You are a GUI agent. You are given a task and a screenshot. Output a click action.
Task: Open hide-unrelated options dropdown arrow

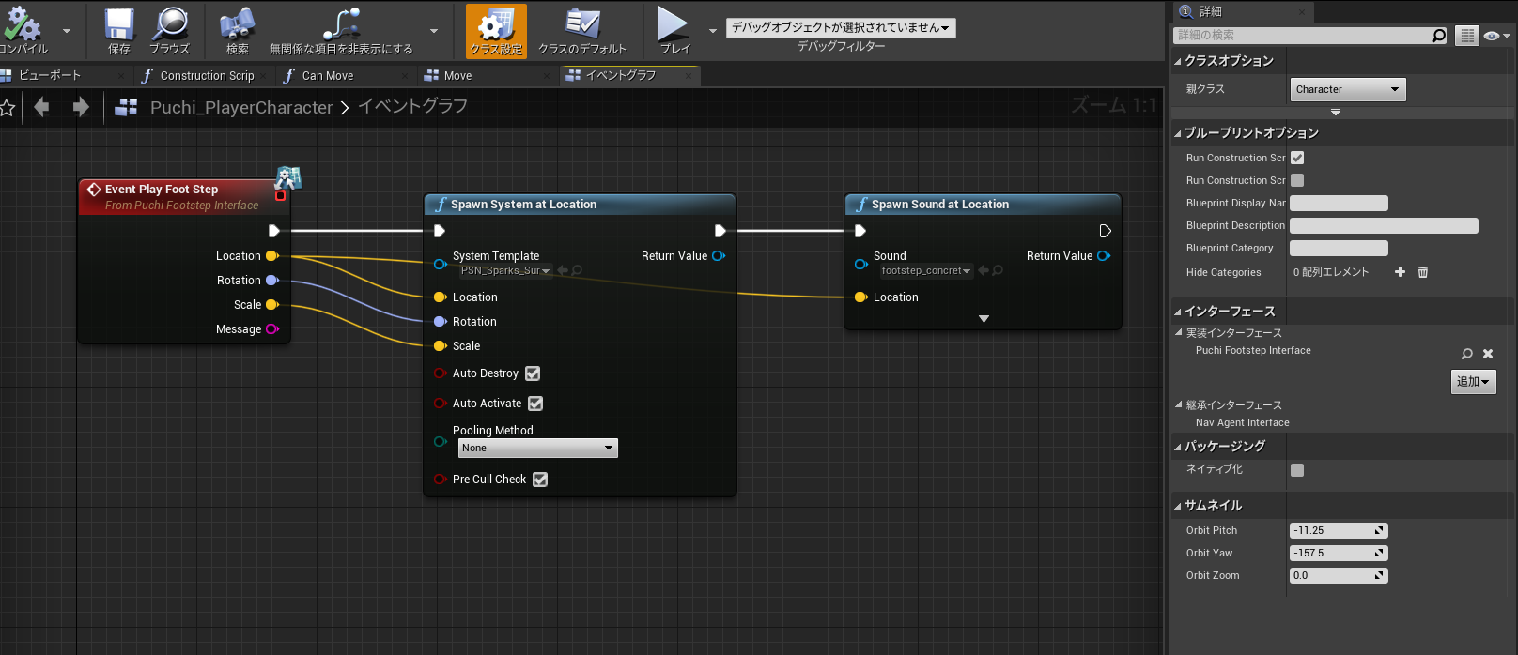tap(434, 31)
